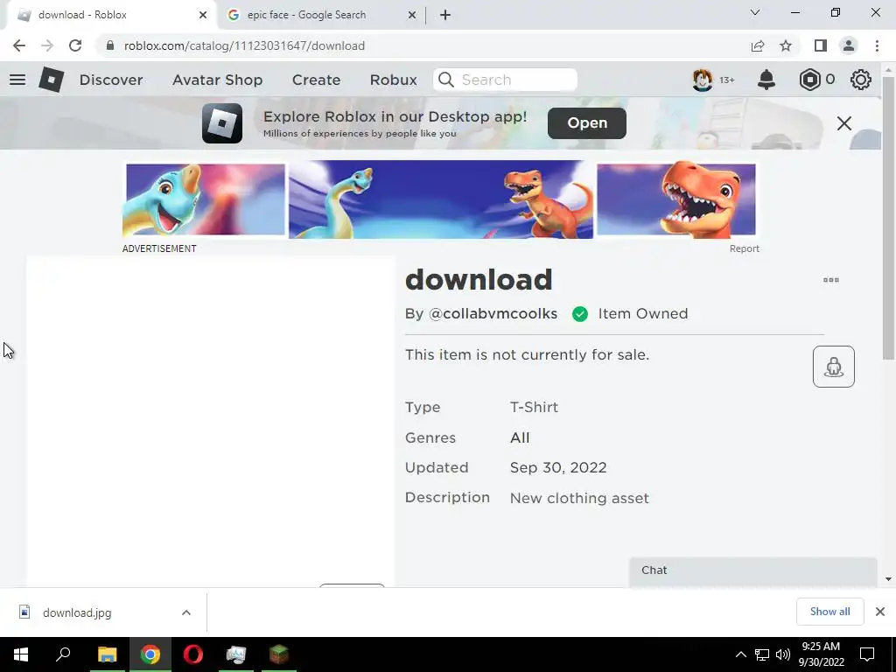Click the page vertical scrollbar
Viewport: 896px width, 672px height.
[888, 217]
